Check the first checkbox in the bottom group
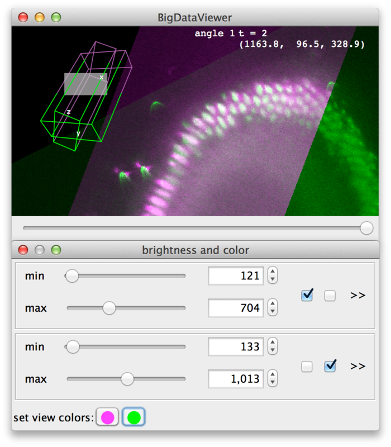391x447 pixels. click(x=307, y=367)
